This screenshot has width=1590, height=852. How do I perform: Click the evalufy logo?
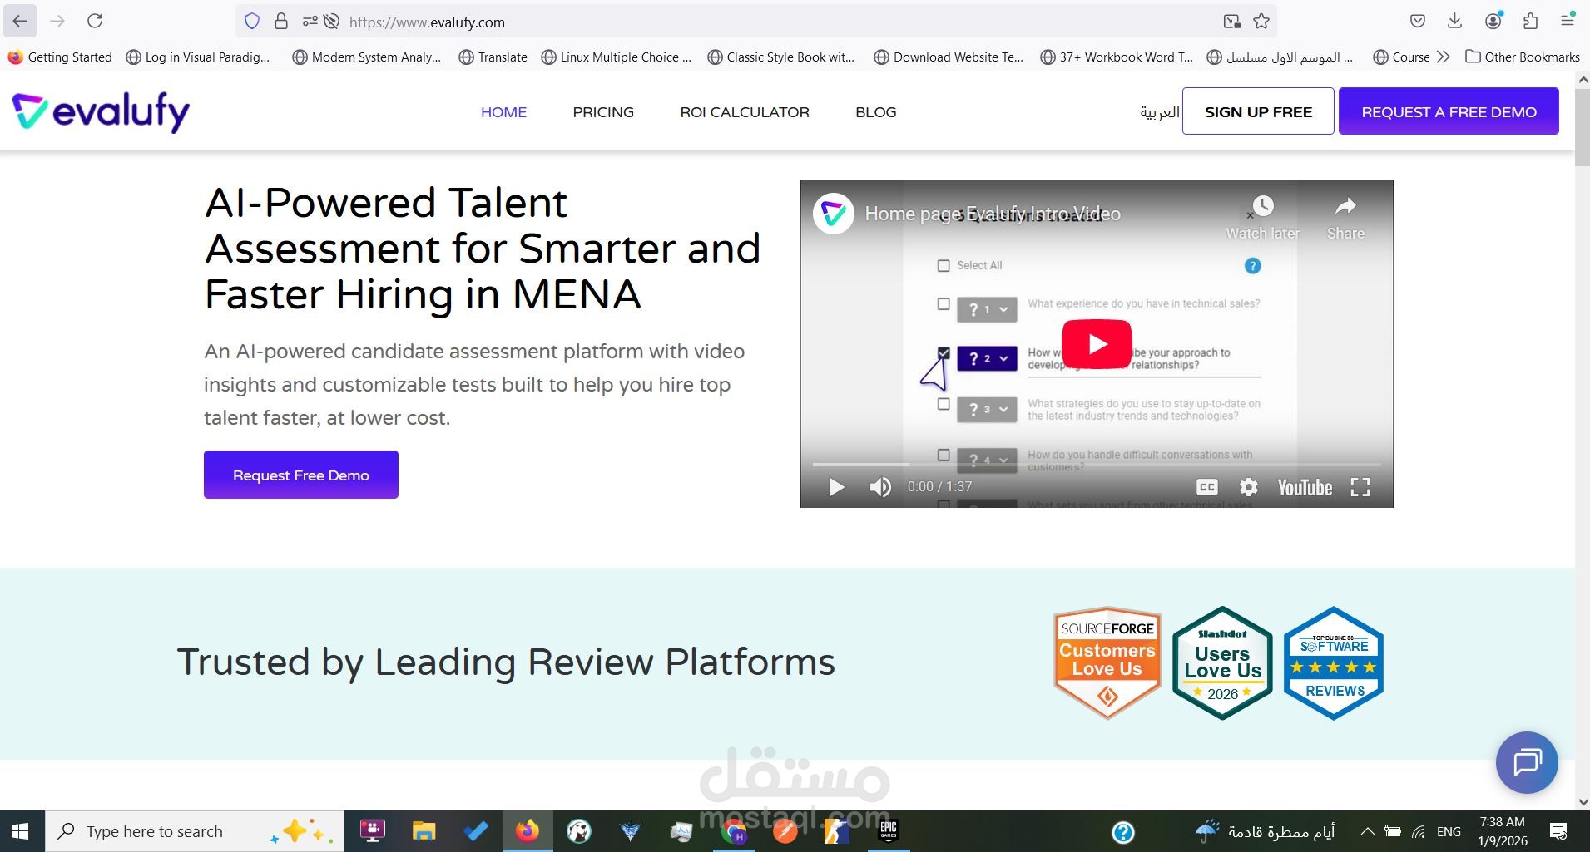coord(101,111)
